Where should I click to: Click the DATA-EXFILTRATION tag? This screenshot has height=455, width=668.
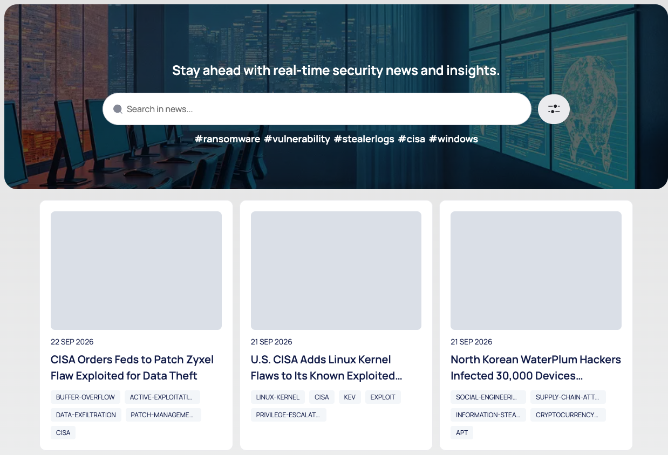86,415
